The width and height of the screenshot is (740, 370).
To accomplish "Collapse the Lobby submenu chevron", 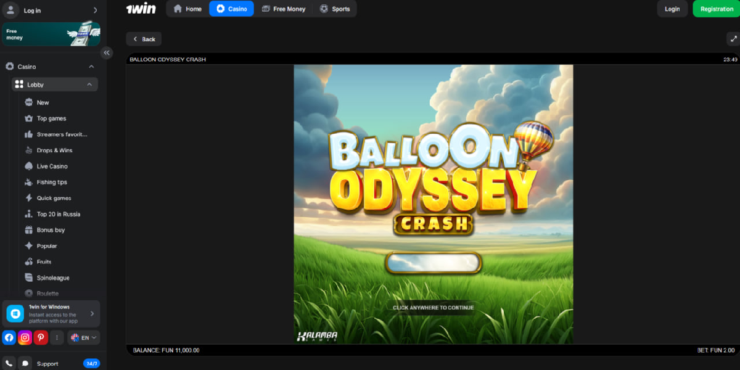I will point(89,84).
